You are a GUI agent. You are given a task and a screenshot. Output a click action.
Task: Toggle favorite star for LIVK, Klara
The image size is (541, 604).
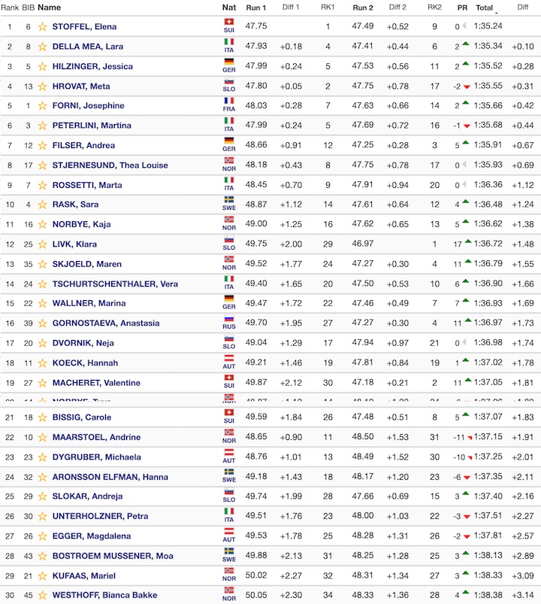coord(42,244)
